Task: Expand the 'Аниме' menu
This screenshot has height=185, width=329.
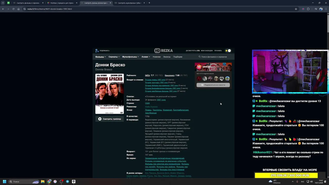Action: coord(146,57)
